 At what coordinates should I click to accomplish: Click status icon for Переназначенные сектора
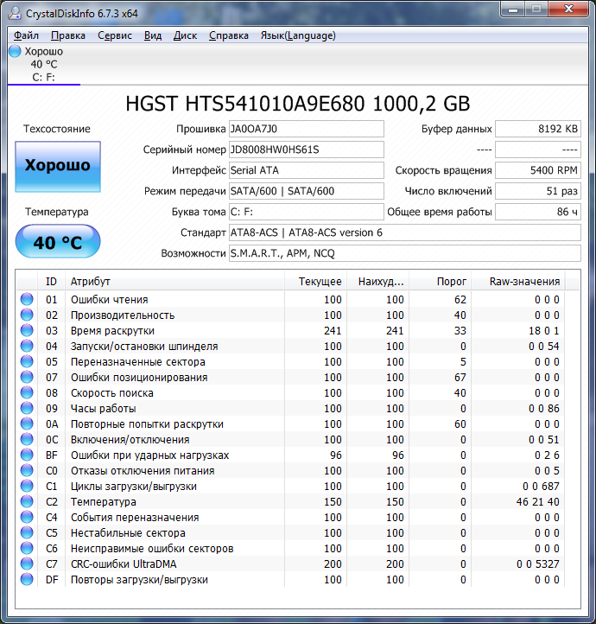click(x=27, y=362)
